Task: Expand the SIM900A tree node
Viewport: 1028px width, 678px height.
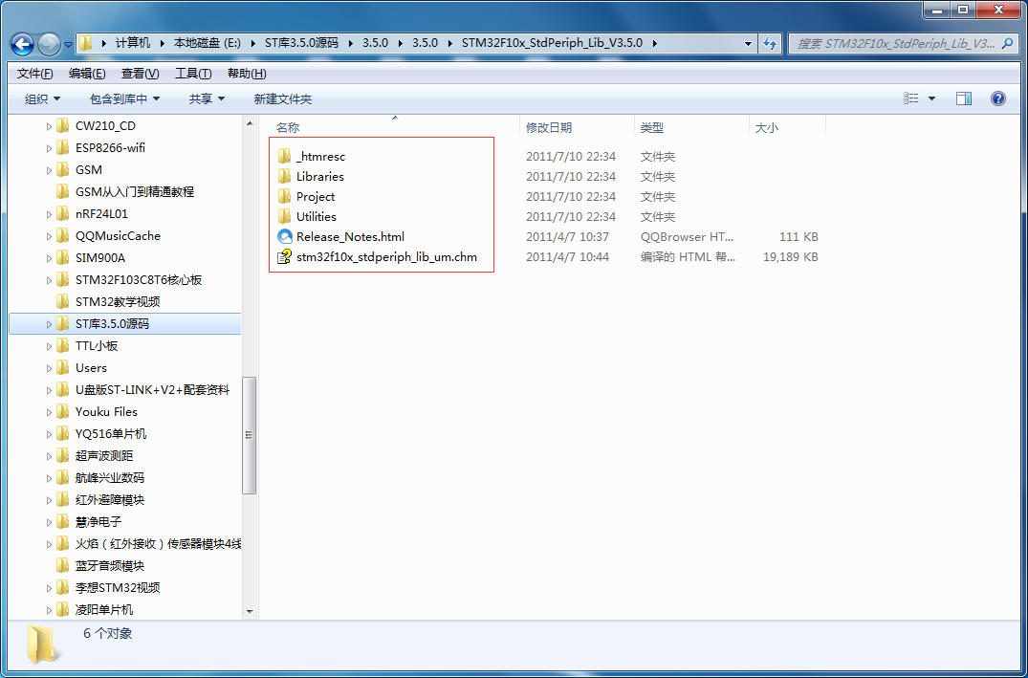Action: point(49,258)
